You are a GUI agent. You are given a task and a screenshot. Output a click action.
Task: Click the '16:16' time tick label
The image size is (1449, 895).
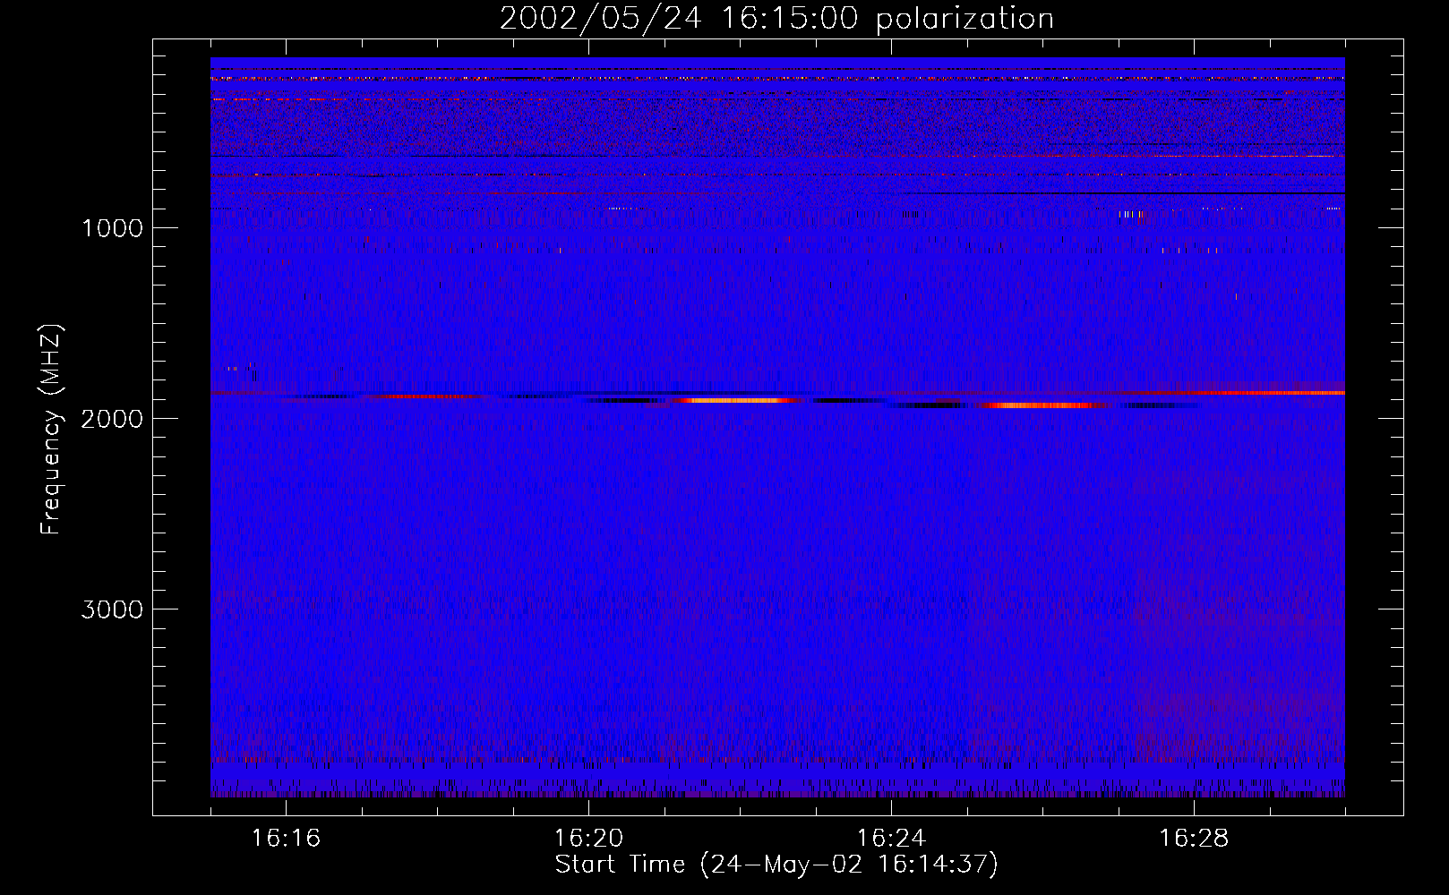286,839
